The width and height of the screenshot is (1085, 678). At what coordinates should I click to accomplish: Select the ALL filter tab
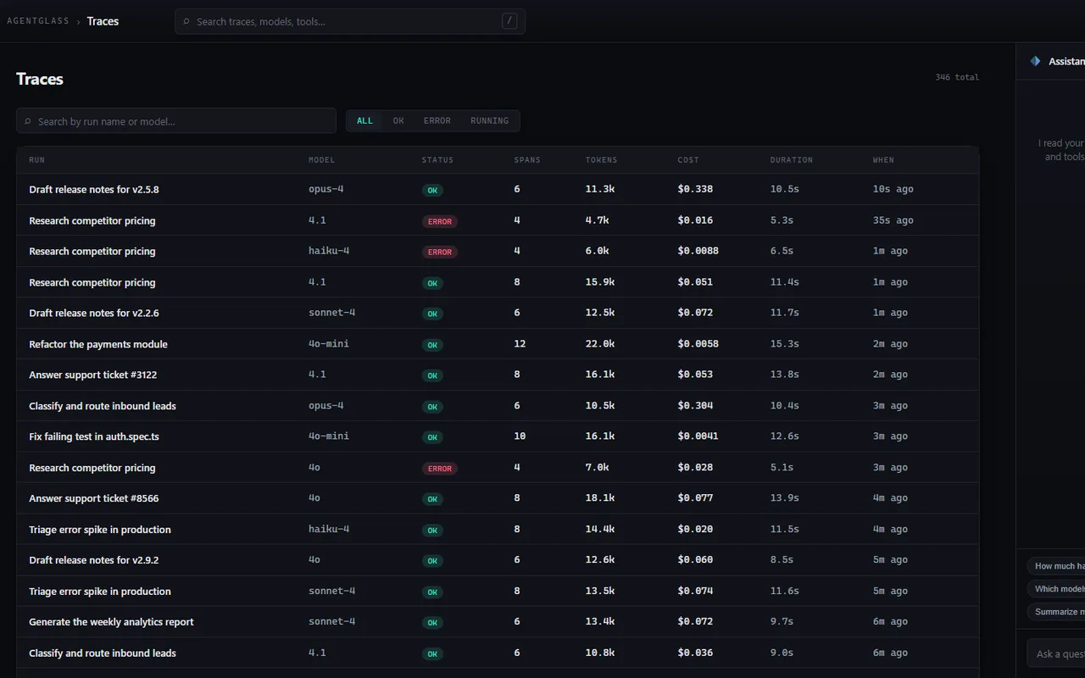pyautogui.click(x=364, y=121)
